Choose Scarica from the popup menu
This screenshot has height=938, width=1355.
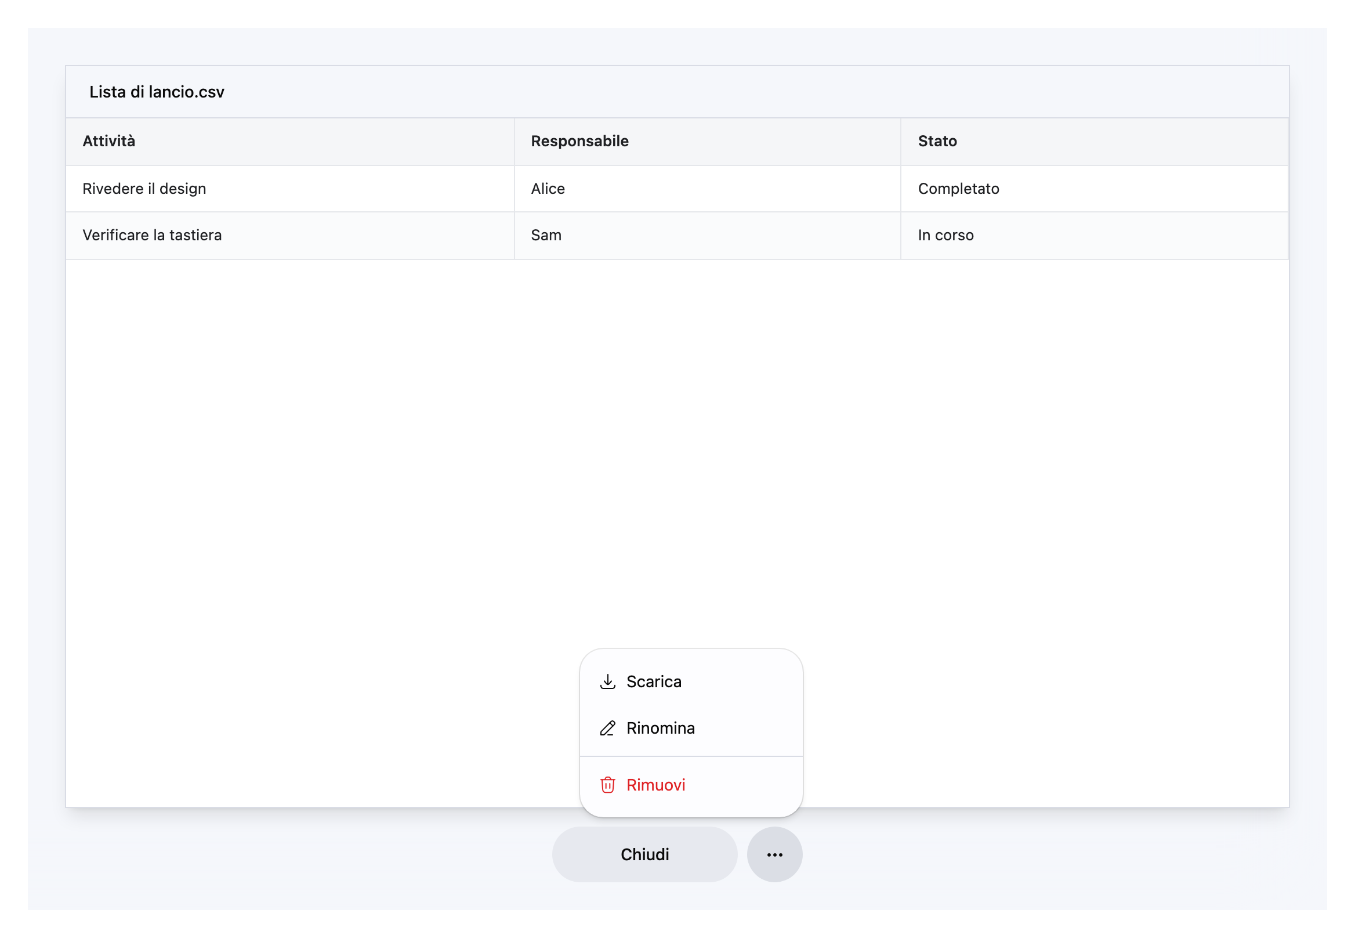point(691,682)
